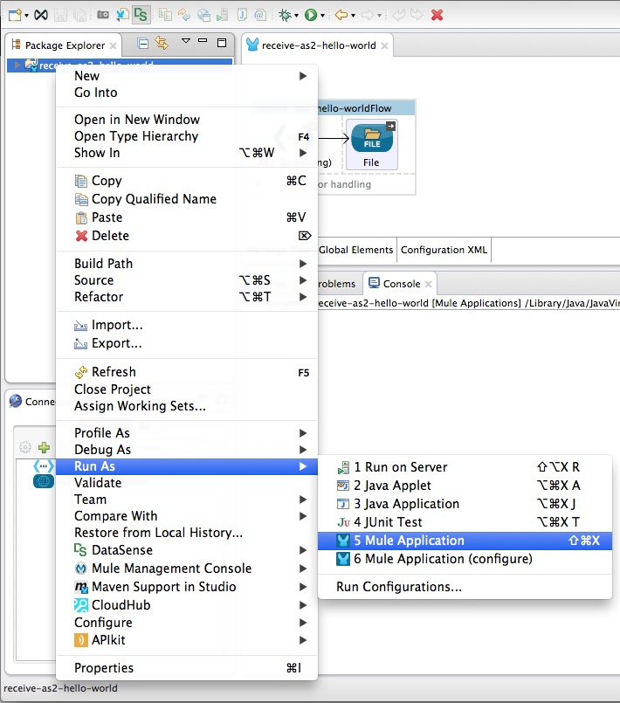620x703 pixels.
Task: Click the Mule Management Console icon
Action: click(80, 569)
